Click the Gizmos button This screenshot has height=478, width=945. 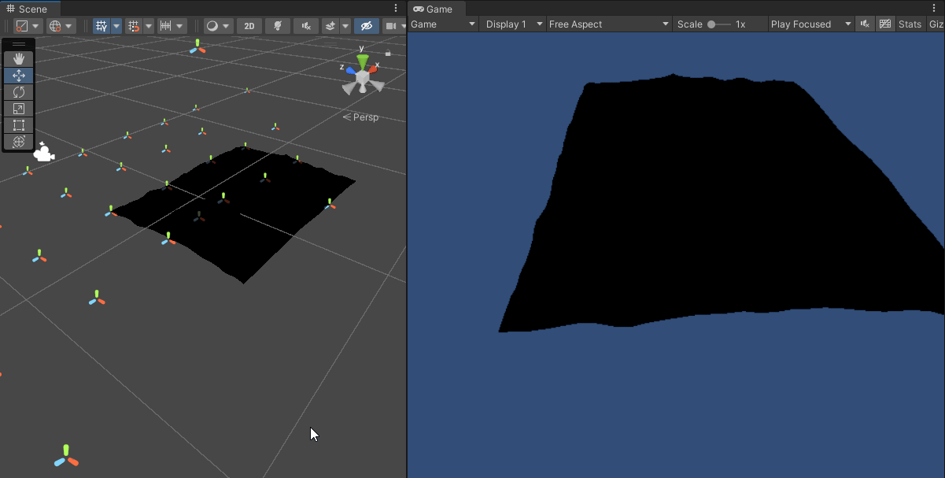(x=936, y=24)
